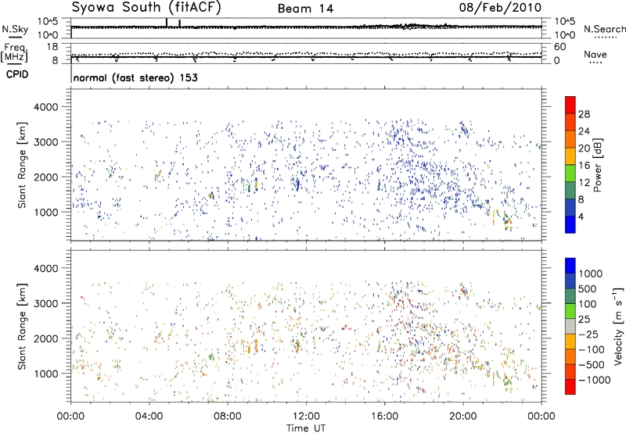This screenshot has width=626, height=433.
Task: Click the 'Freq. [MHz]' label
Action: [14, 53]
